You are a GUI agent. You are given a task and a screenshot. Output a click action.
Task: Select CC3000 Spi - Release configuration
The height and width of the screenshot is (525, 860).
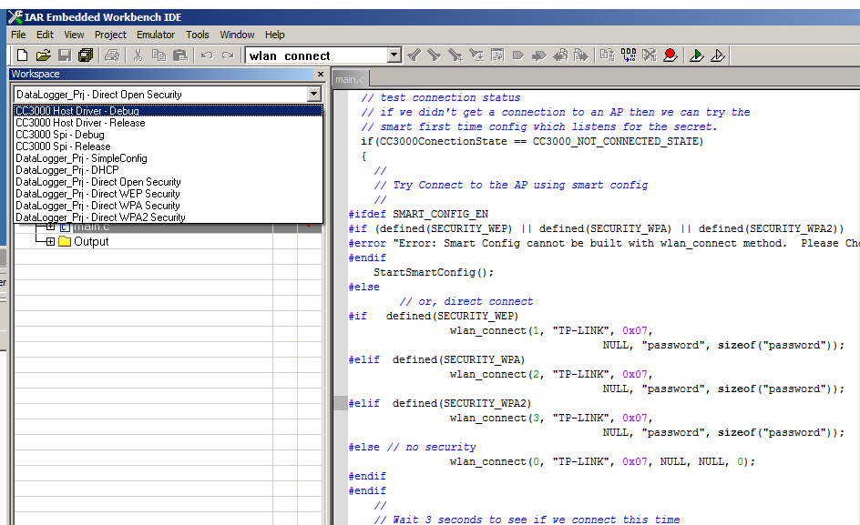[x=168, y=146]
